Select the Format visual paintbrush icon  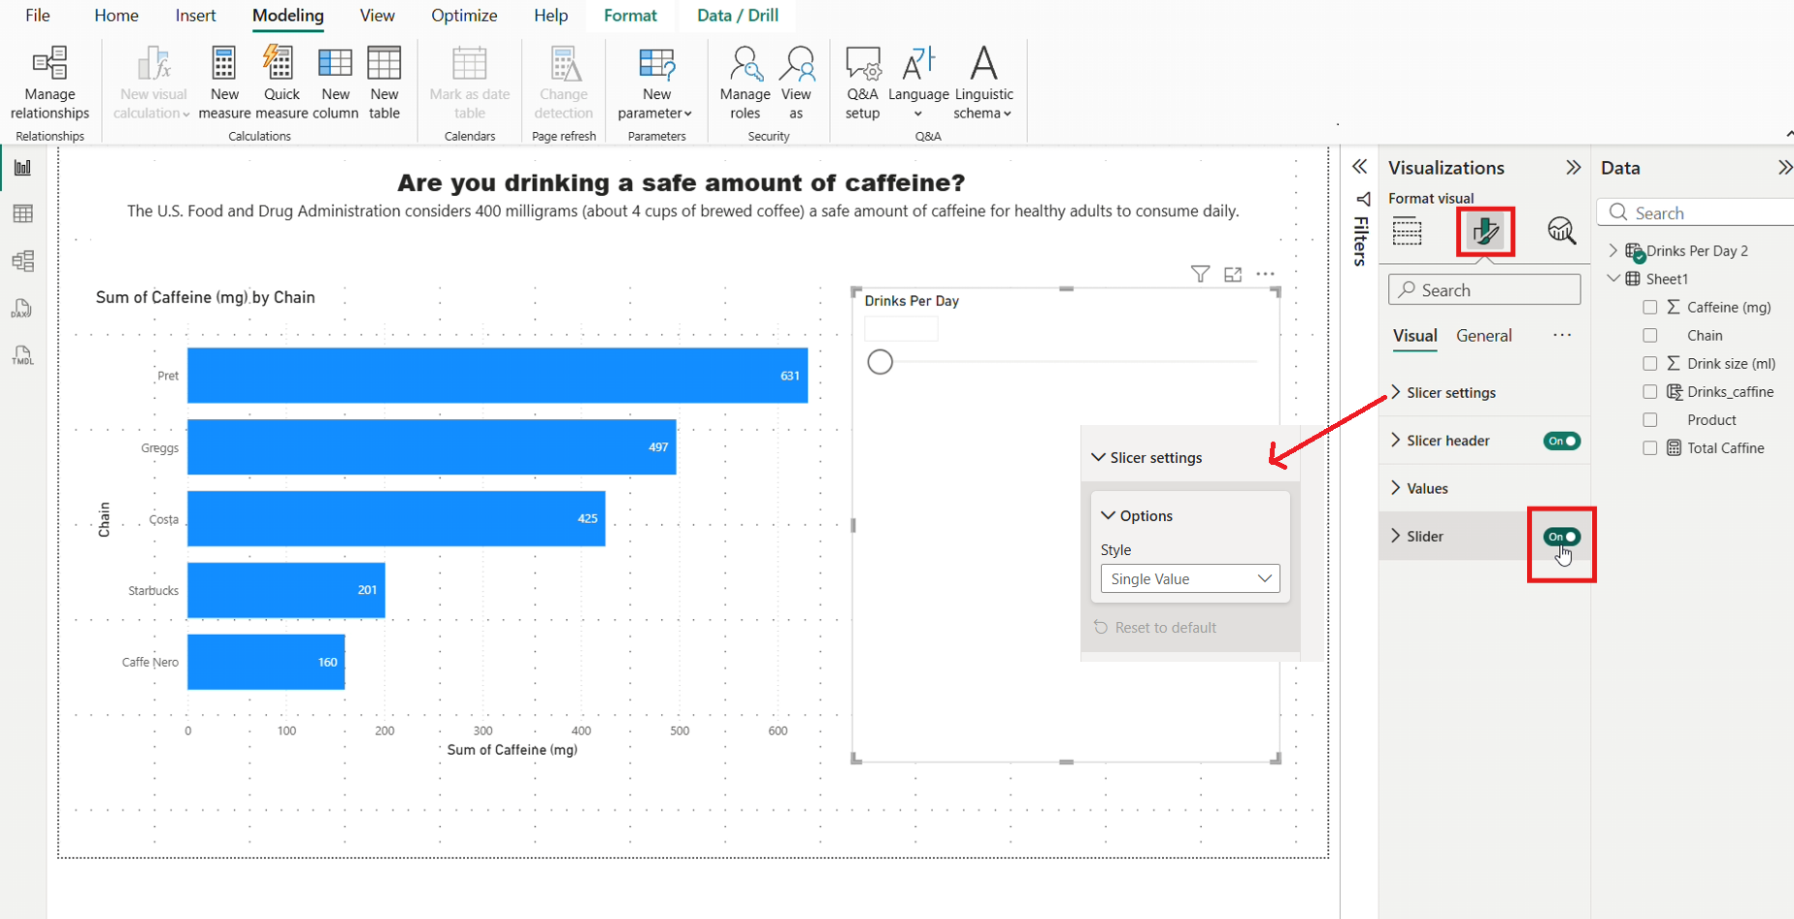[1484, 231]
